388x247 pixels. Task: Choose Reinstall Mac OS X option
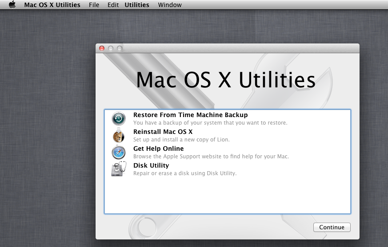tap(163, 132)
